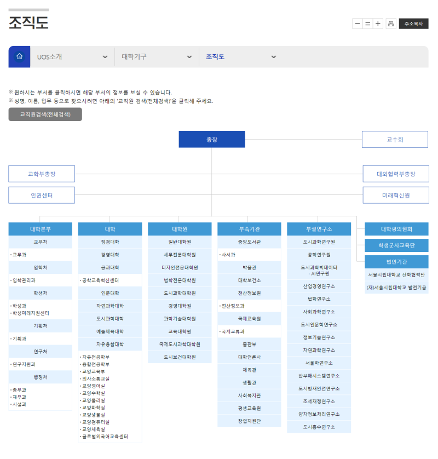Open the 학생군사교육단 box
438x459 pixels.
pyautogui.click(x=396, y=245)
